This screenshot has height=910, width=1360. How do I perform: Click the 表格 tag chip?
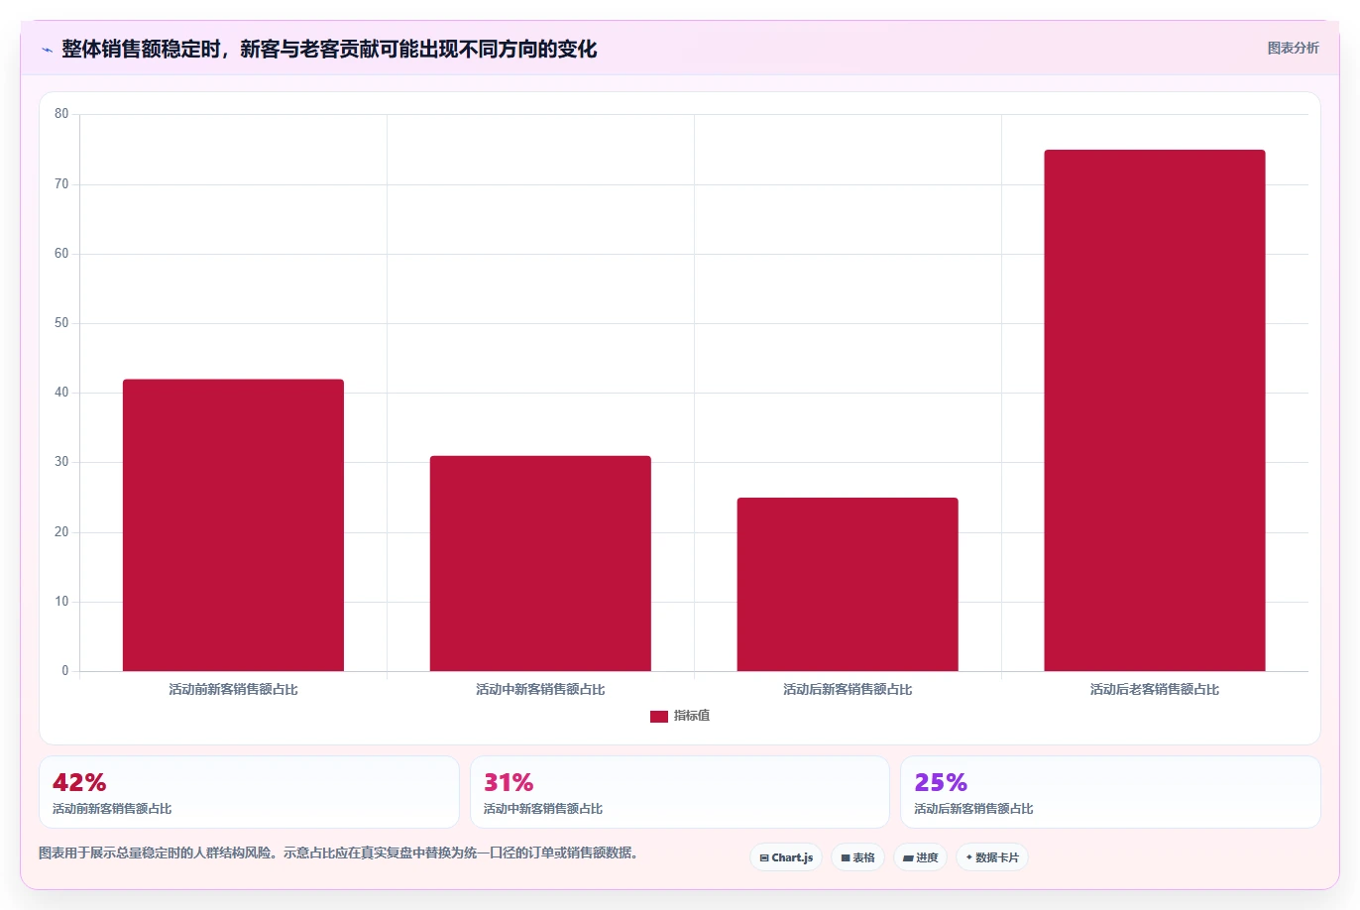(x=857, y=857)
